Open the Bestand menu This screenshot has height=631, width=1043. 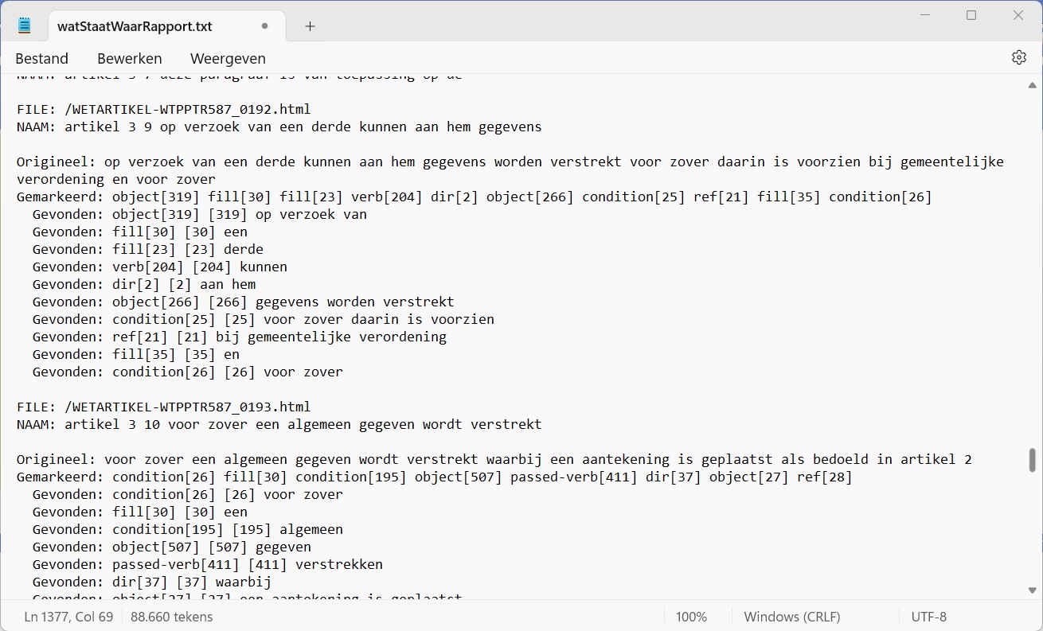41,58
